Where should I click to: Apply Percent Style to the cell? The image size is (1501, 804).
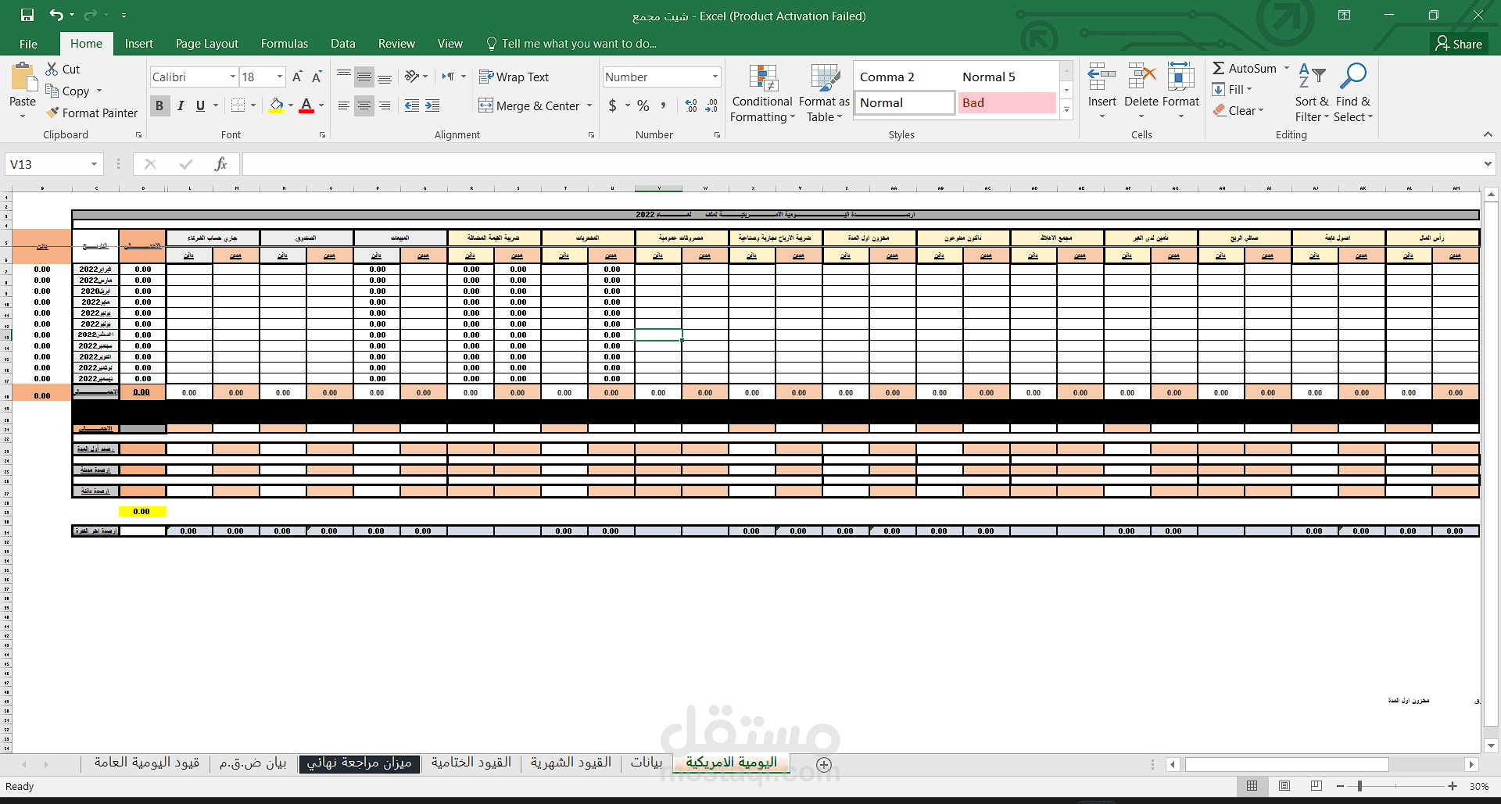[643, 105]
